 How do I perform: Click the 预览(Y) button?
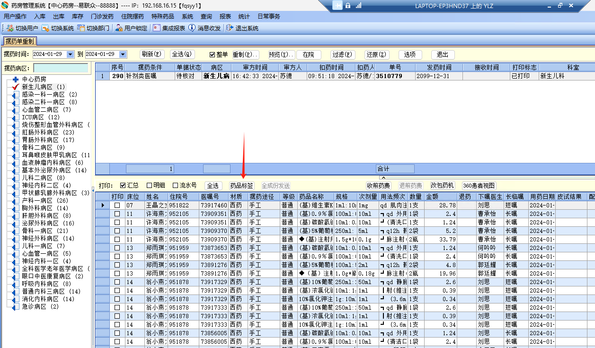pos(281,54)
